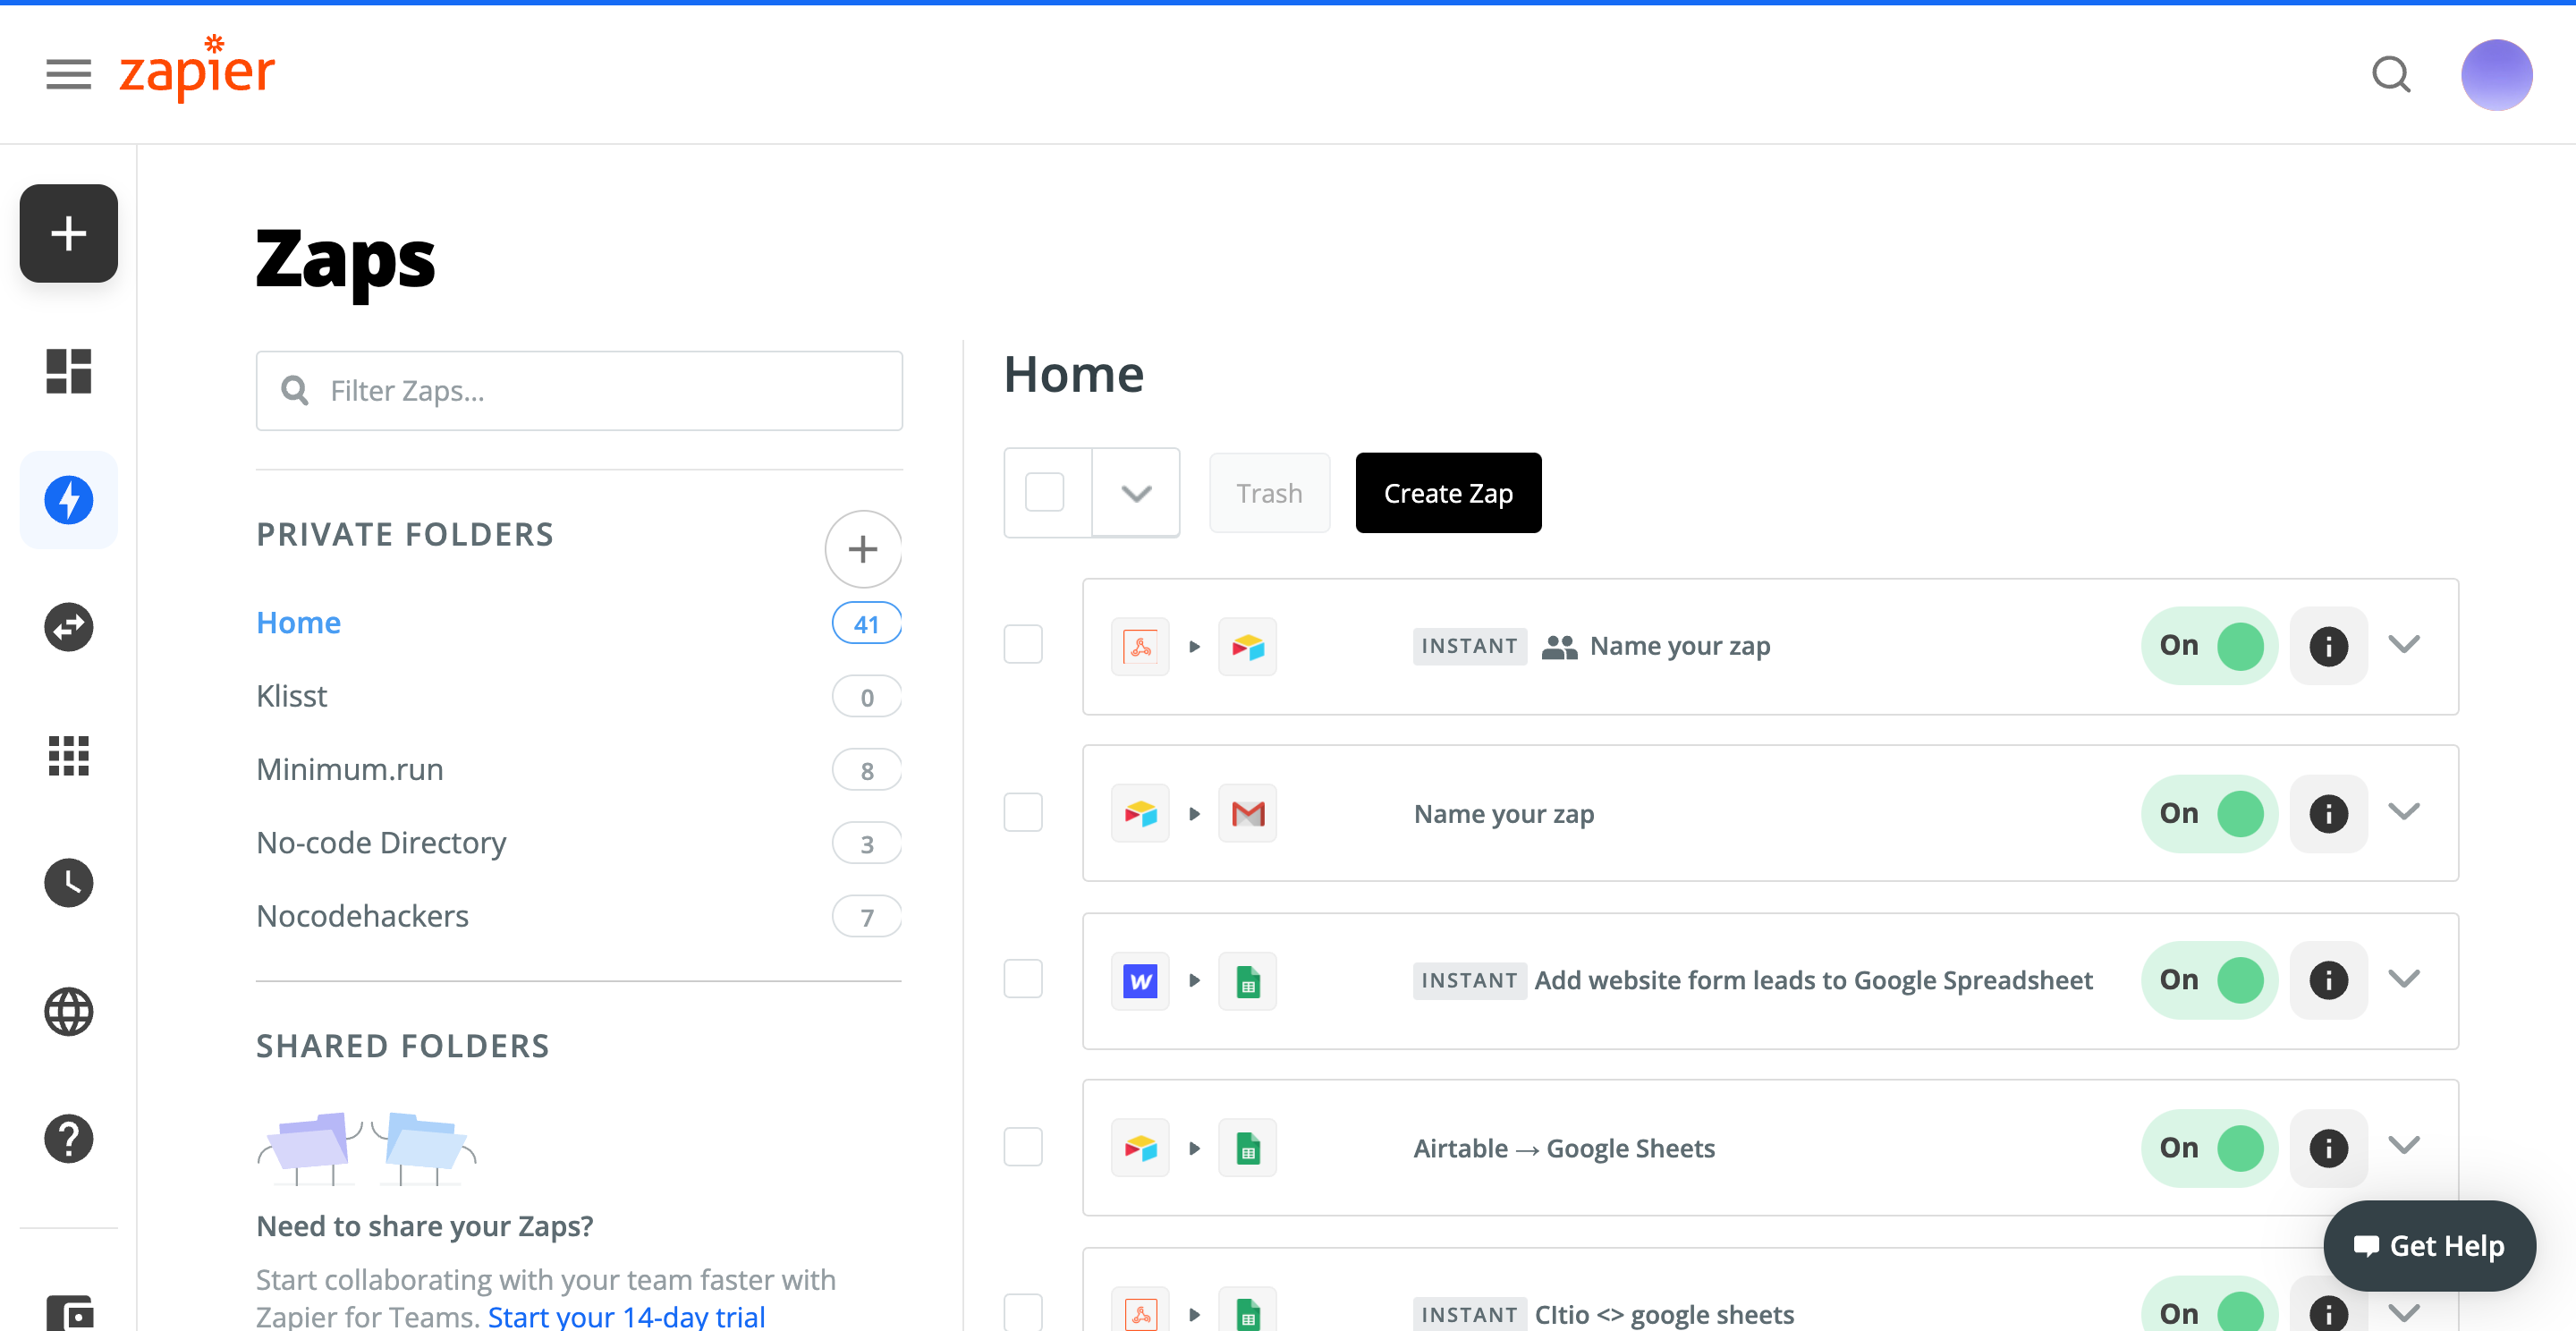Viewport: 2576px width, 1331px height.
Task: Open the hamburger menu
Action: (x=68, y=74)
